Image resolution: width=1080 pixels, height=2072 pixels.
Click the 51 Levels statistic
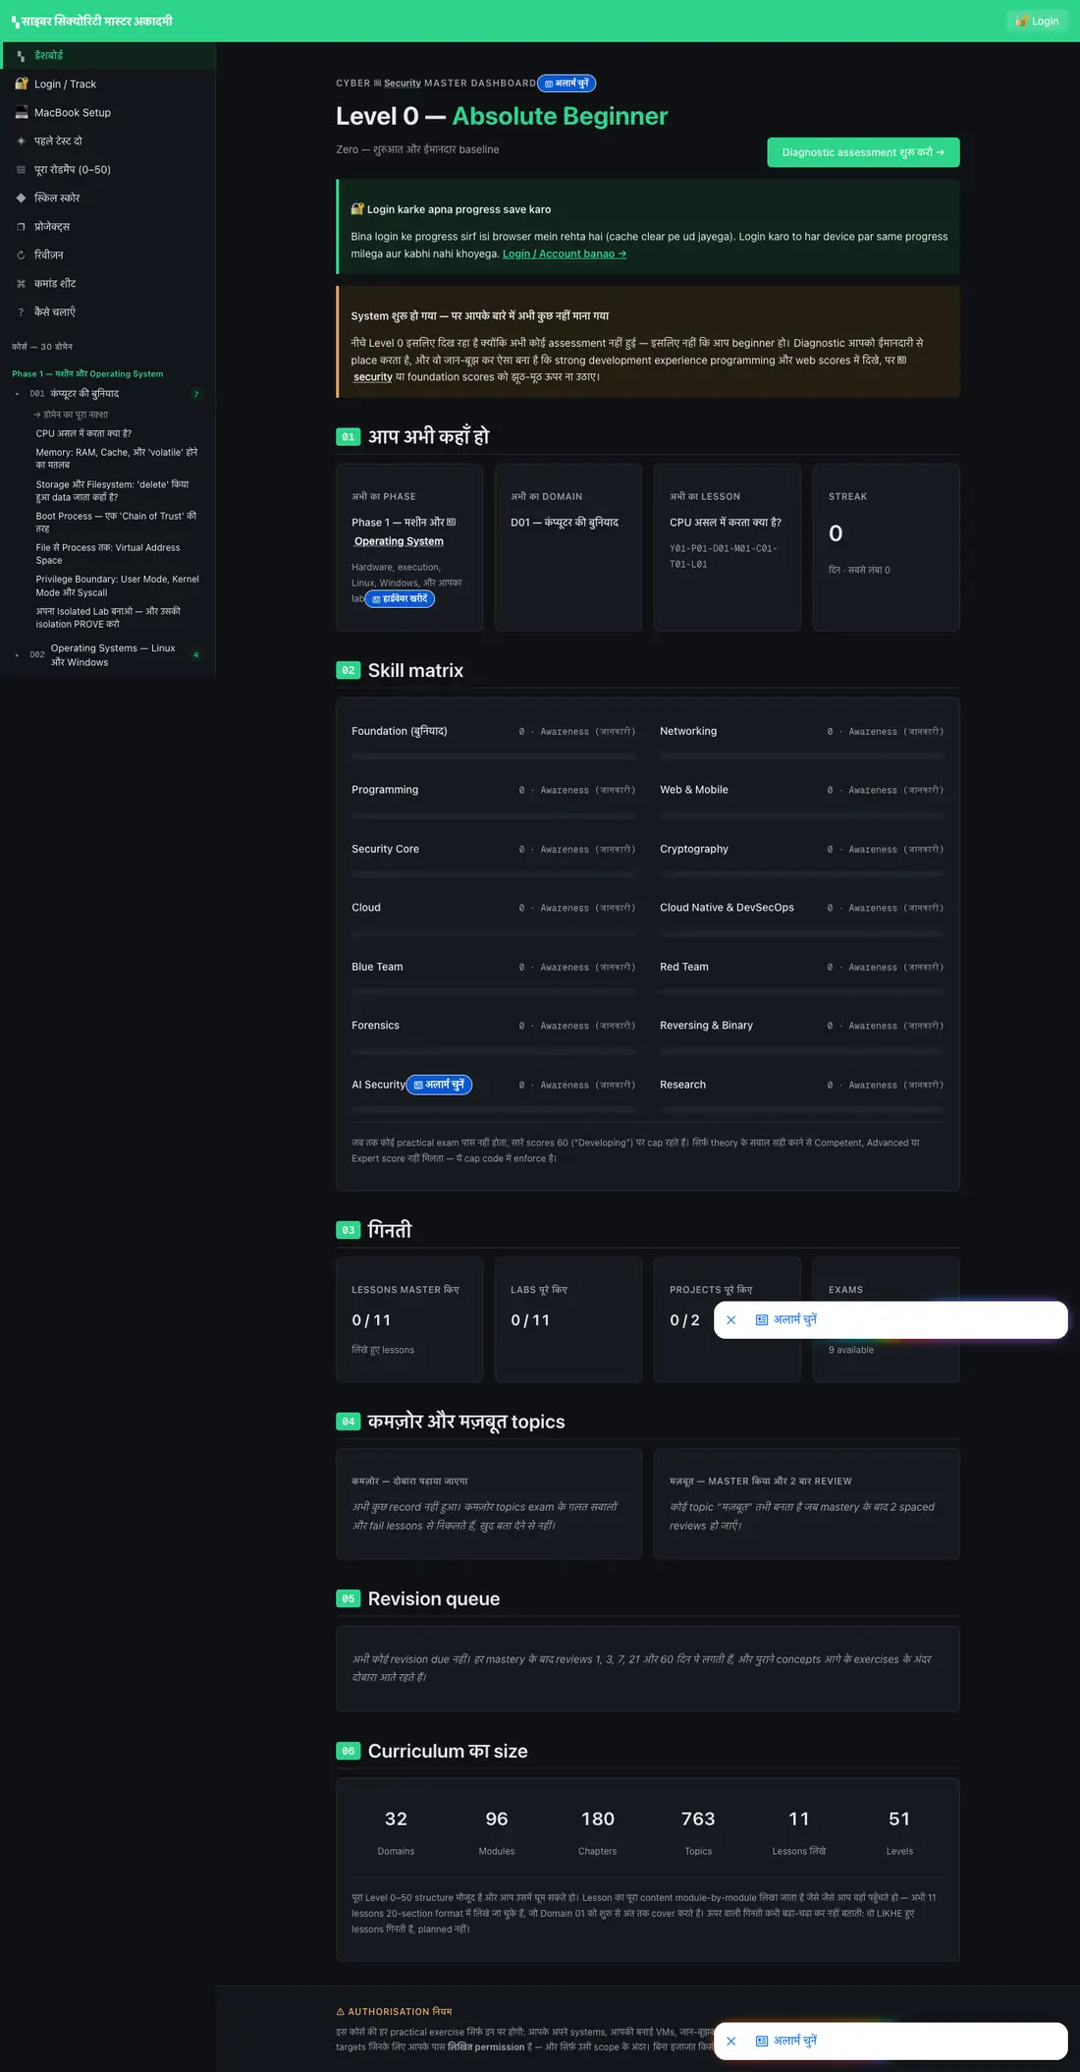click(899, 1831)
